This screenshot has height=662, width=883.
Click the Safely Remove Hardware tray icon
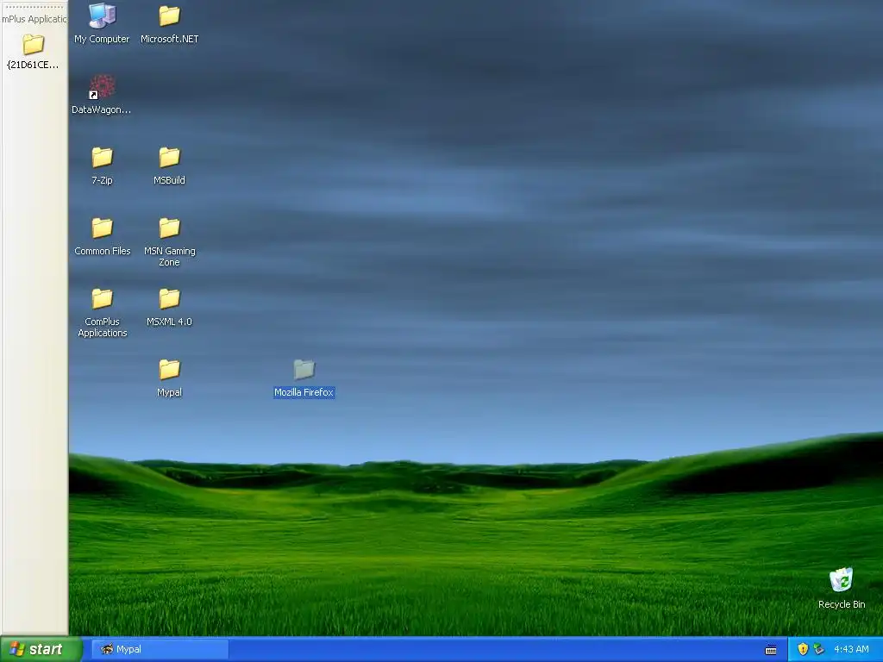[x=819, y=649]
